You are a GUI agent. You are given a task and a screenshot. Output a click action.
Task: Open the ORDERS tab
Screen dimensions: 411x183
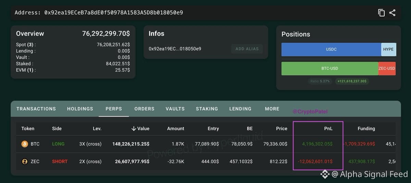click(x=144, y=109)
